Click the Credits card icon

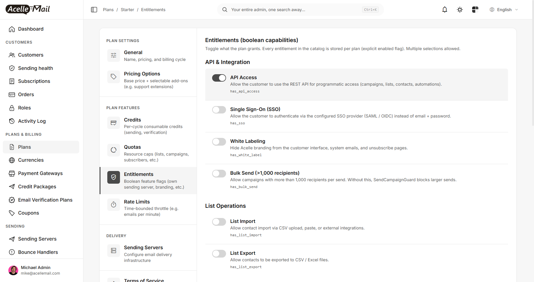click(113, 123)
